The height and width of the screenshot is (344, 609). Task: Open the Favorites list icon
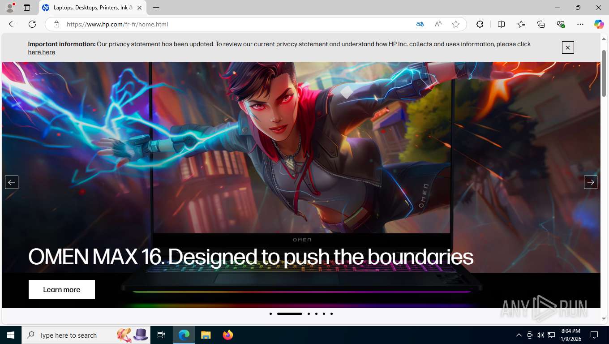pyautogui.click(x=521, y=24)
